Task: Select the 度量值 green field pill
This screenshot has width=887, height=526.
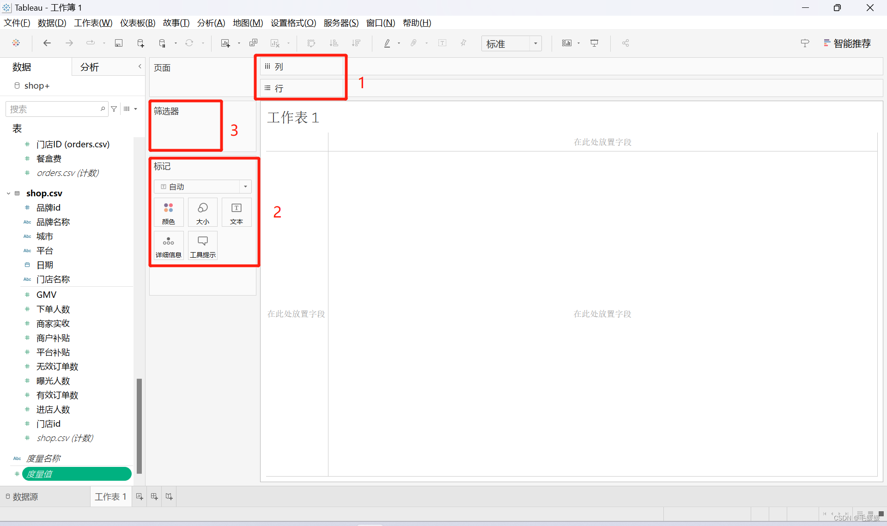Action: coord(77,474)
